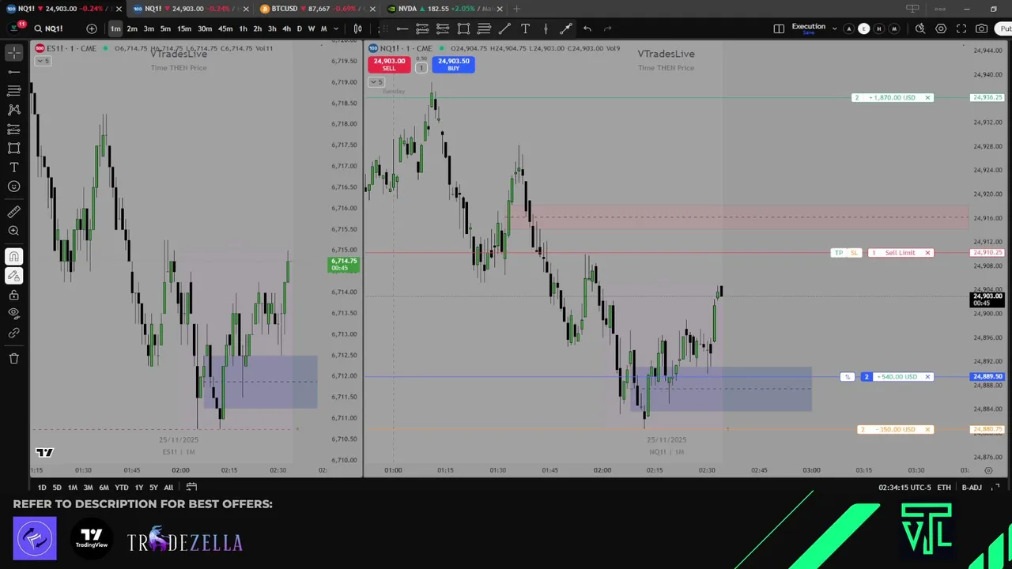Viewport: 1012px width, 569px height.
Task: Select the 2m timeframe
Action: pyautogui.click(x=132, y=28)
